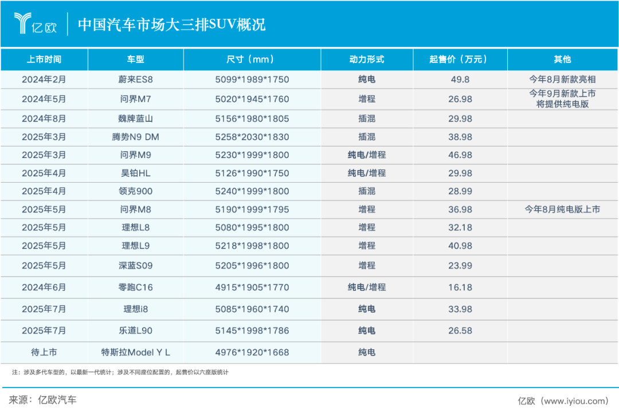Click the 问界M9 model cell
This screenshot has width=619, height=415.
(x=135, y=155)
